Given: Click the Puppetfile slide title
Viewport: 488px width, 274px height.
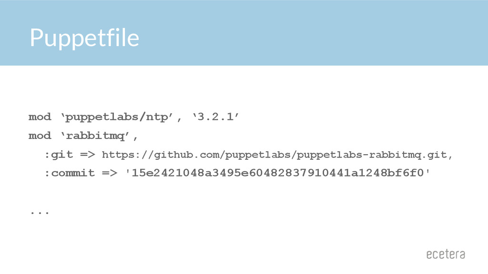Looking at the screenshot, I should point(84,39).
